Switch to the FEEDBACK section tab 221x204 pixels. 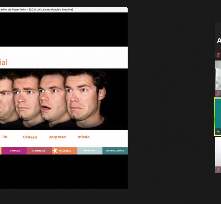(89, 151)
